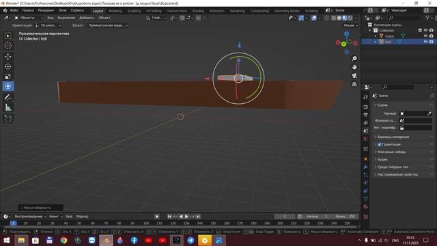Toggle proportional editing
The image size is (437, 246).
pos(198,18)
